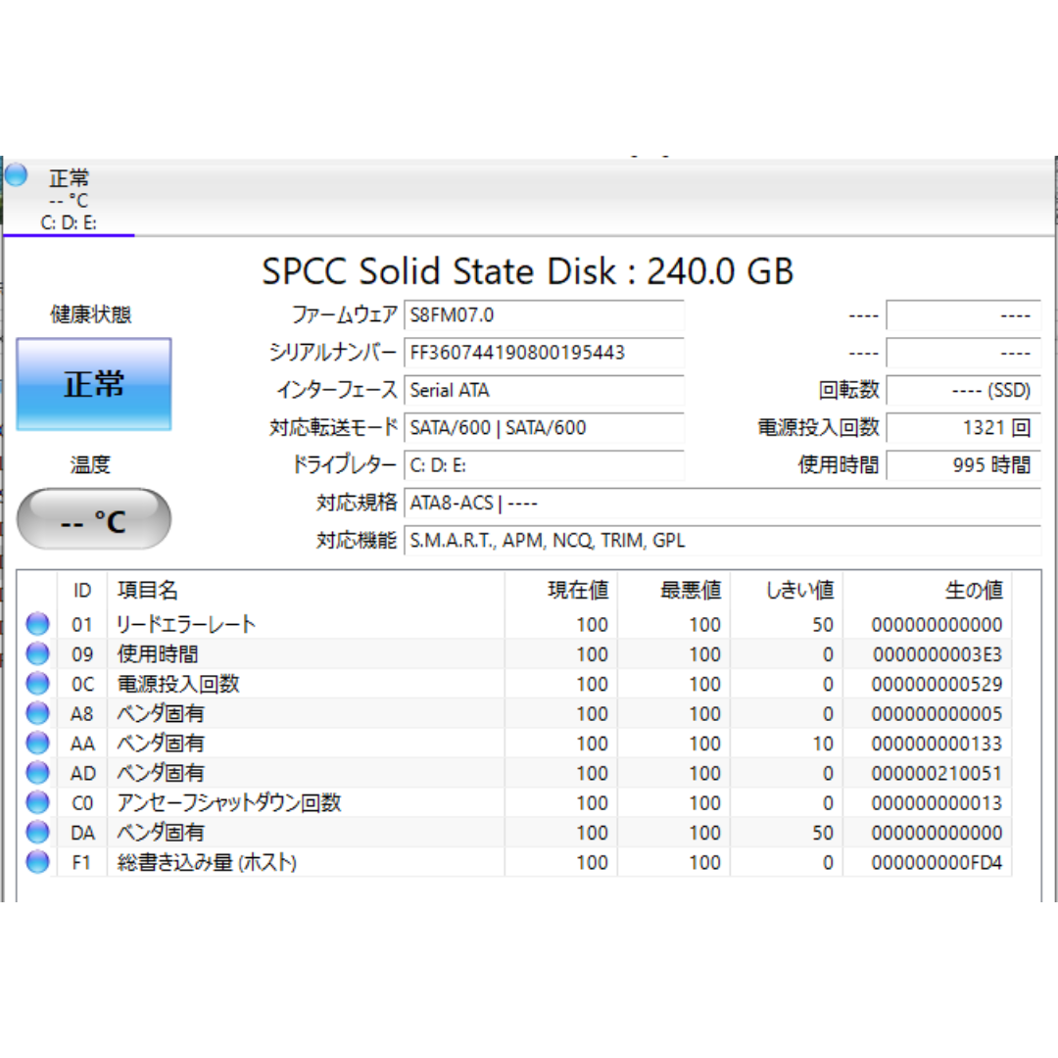Click the ID cell F1
The image size is (1058, 1058).
81,862
